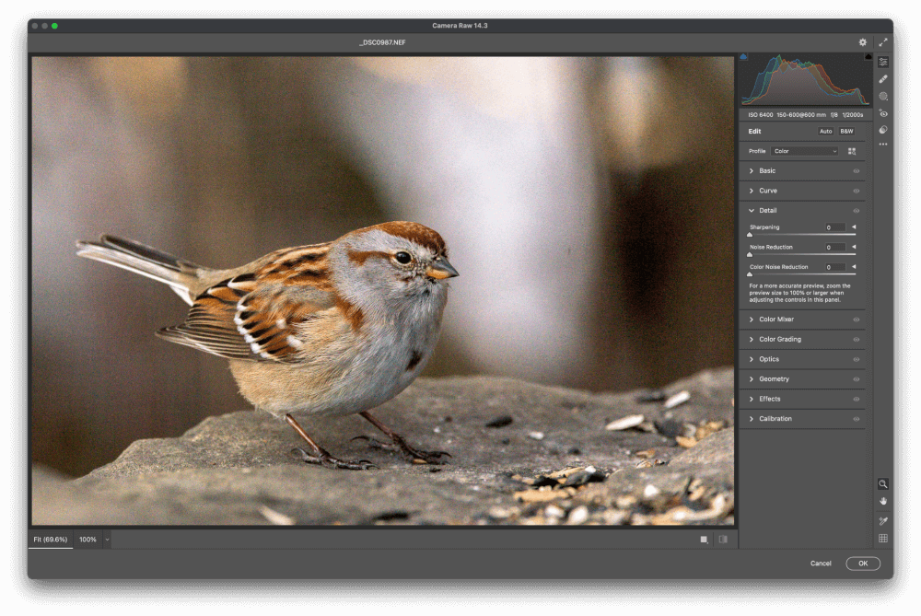Toggle visibility eye for Basic panel
This screenshot has width=921, height=616.
(856, 171)
